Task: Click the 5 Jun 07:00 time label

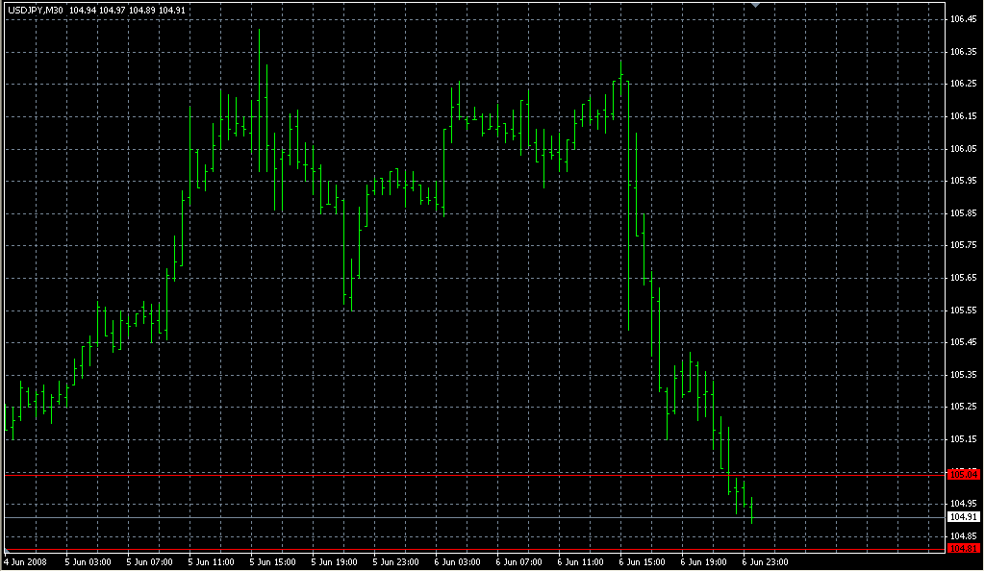Action: (151, 560)
